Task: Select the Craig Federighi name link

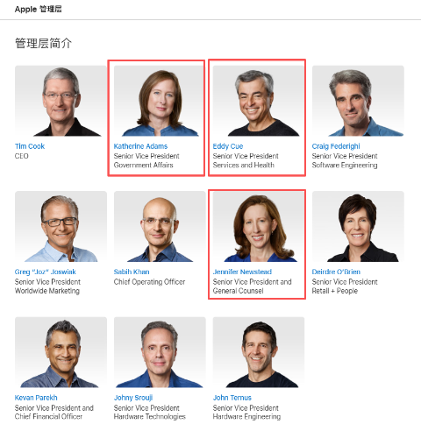Action: pos(336,146)
